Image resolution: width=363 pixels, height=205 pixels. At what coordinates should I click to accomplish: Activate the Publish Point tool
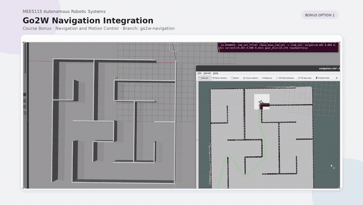click(x=323, y=78)
